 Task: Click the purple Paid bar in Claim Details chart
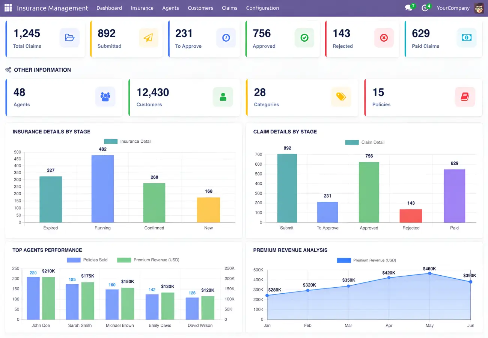click(x=454, y=196)
